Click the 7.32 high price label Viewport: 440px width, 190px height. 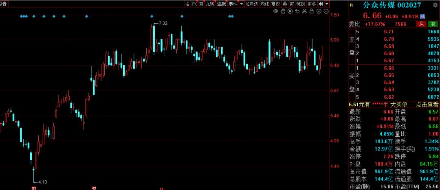pyautogui.click(x=163, y=23)
